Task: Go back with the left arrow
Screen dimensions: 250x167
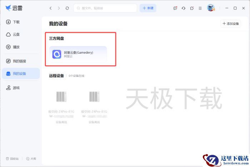Action: (x=51, y=8)
